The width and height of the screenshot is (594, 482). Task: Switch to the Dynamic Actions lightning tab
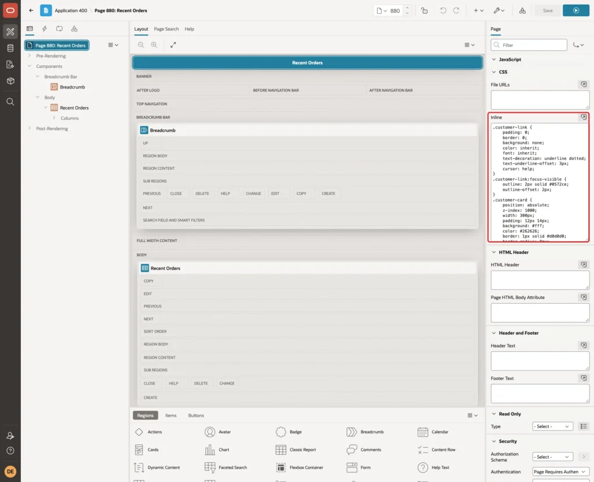click(x=44, y=29)
